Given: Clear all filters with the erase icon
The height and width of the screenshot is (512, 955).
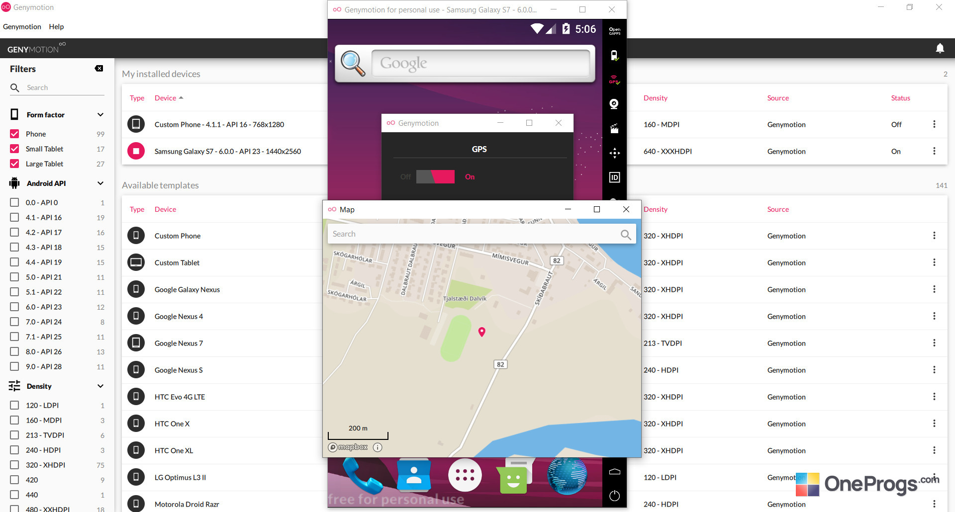Looking at the screenshot, I should tap(99, 69).
